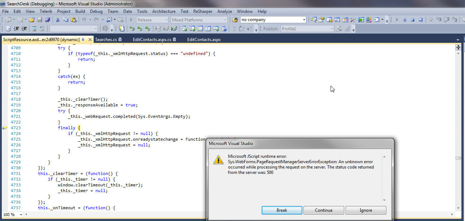Click 'window.clearTimeout(_this._timer);' code line
465x221 pixels.
pyautogui.click(x=100, y=185)
